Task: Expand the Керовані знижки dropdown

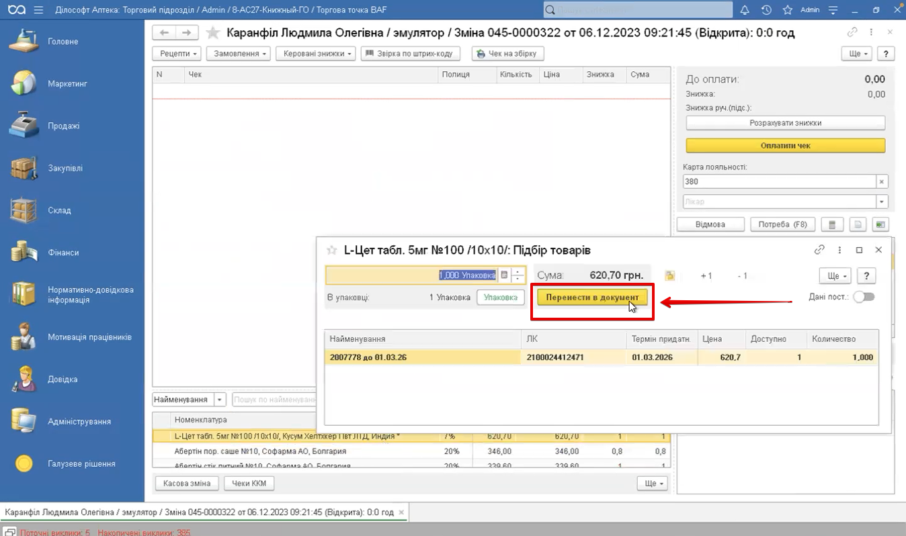Action: pos(315,54)
